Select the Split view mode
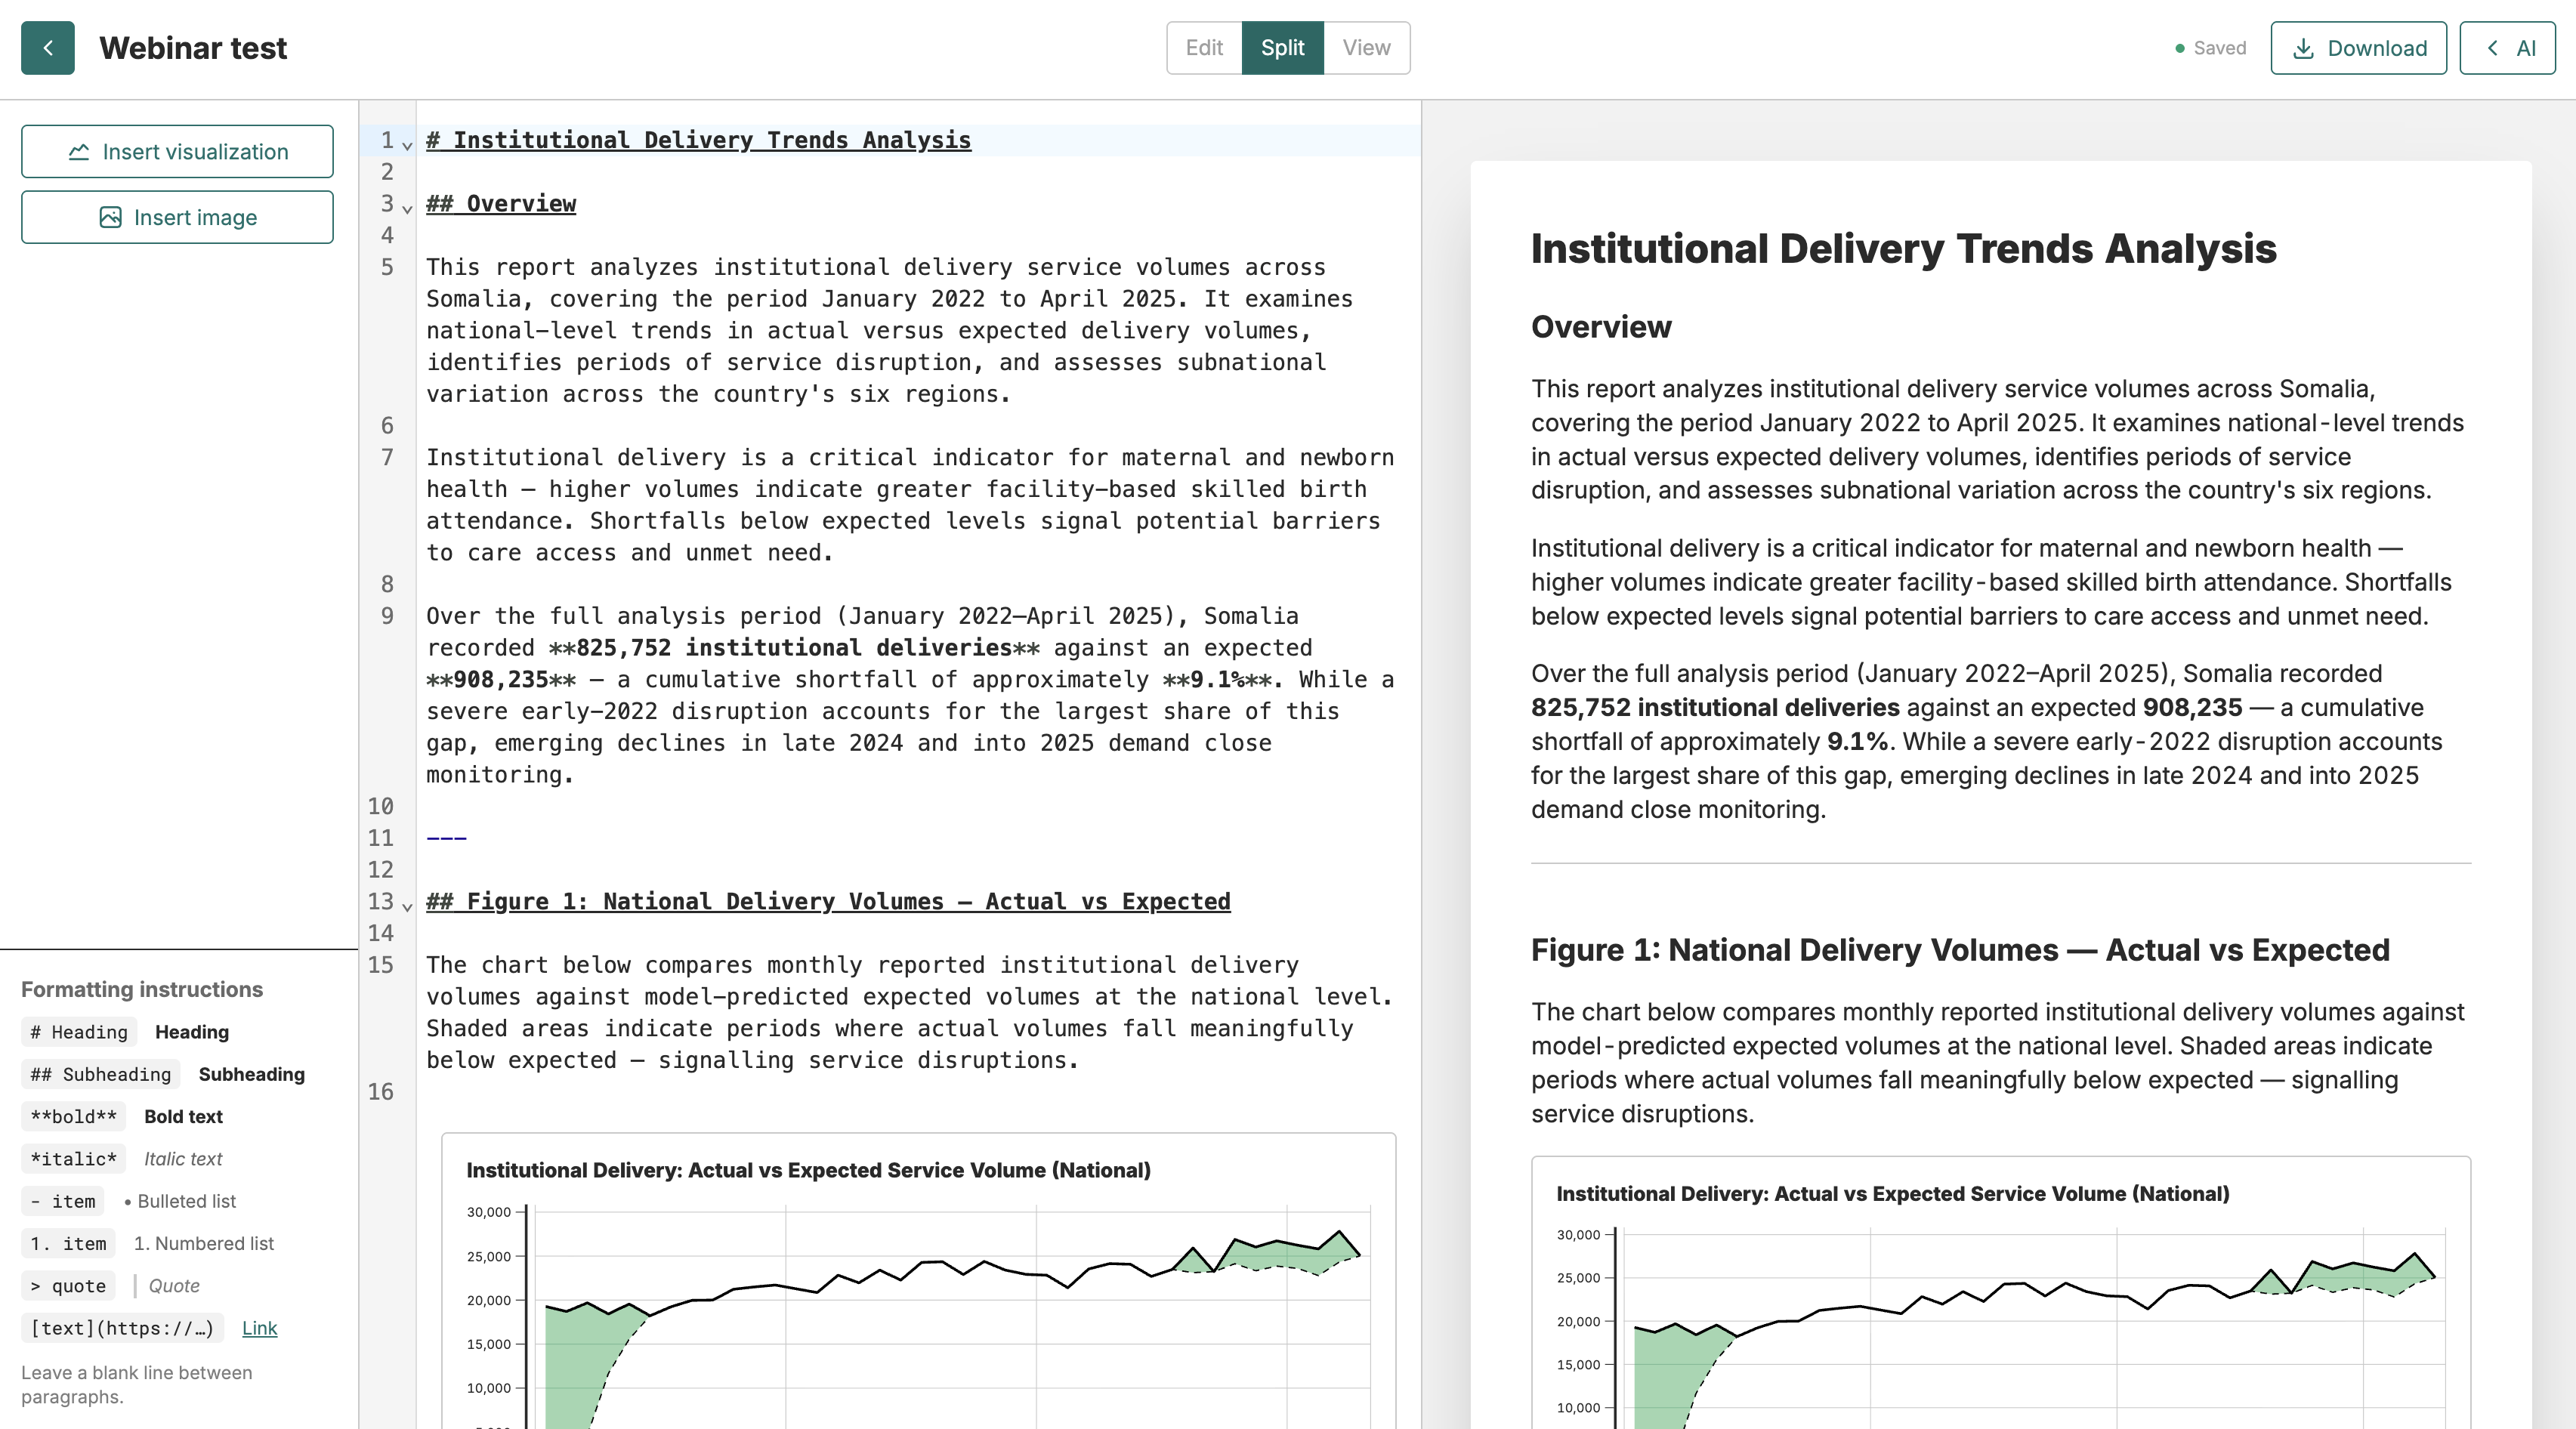2576x1429 pixels. tap(1282, 48)
